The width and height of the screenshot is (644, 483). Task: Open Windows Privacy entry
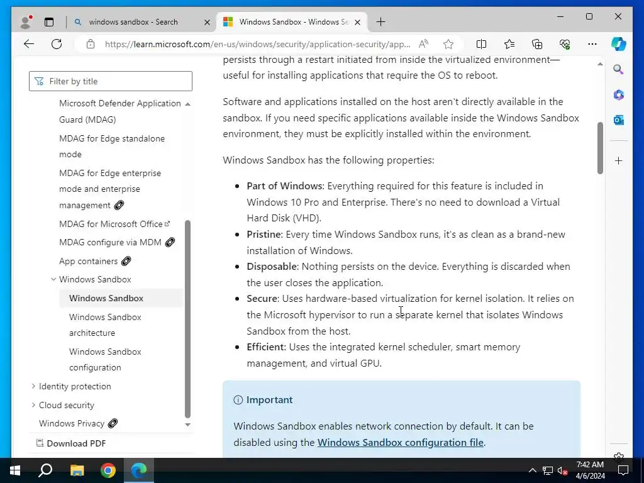78,423
